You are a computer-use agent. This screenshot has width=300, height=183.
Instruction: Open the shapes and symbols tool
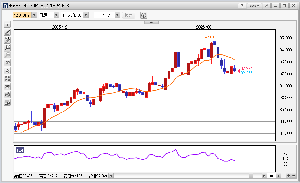pos(7,78)
